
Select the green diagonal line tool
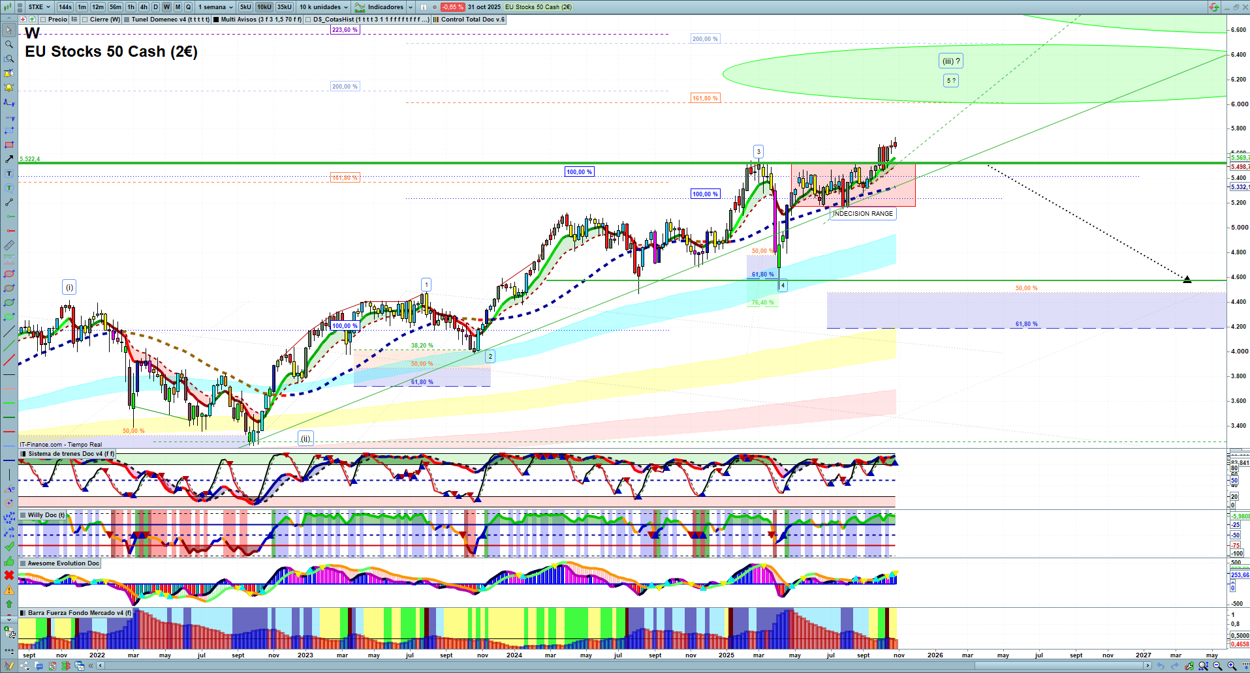pyautogui.click(x=9, y=346)
